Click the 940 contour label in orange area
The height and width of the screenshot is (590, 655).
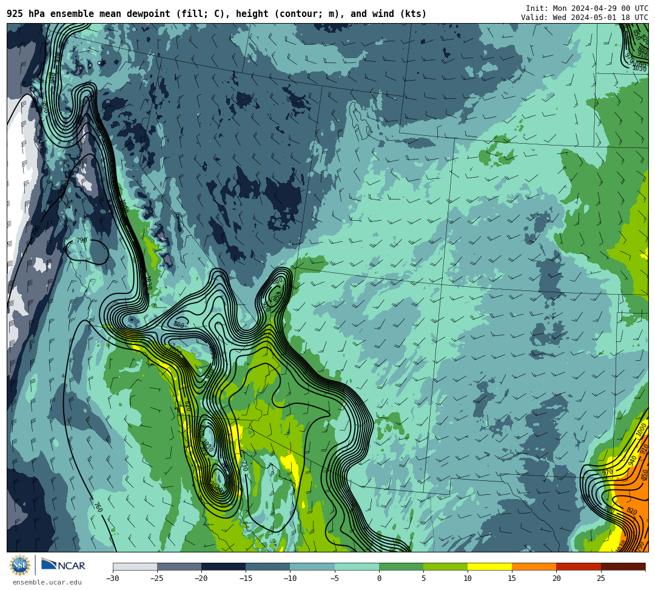(x=633, y=460)
